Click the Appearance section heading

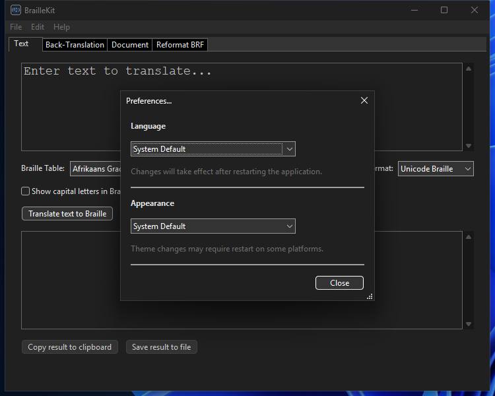click(152, 203)
